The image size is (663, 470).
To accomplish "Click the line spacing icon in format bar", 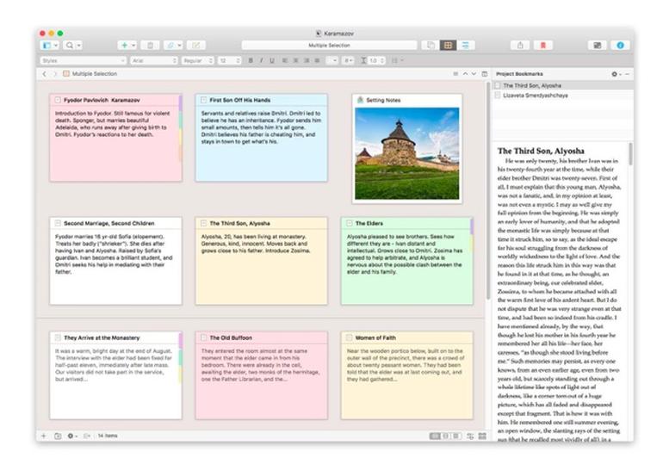I will coord(363,60).
